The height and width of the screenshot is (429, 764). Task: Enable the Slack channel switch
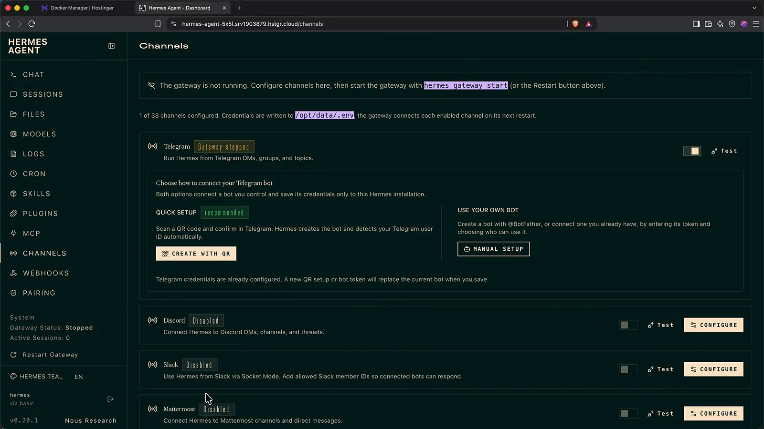pos(628,369)
